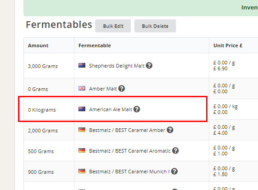Open help icon beside Shepherds Delight Malt
Viewport: 258px width, 190px height.
pos(149,66)
